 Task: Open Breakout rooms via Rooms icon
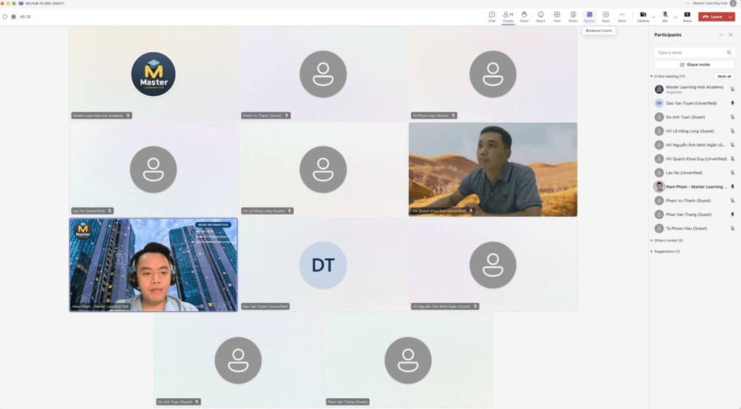[x=589, y=17]
